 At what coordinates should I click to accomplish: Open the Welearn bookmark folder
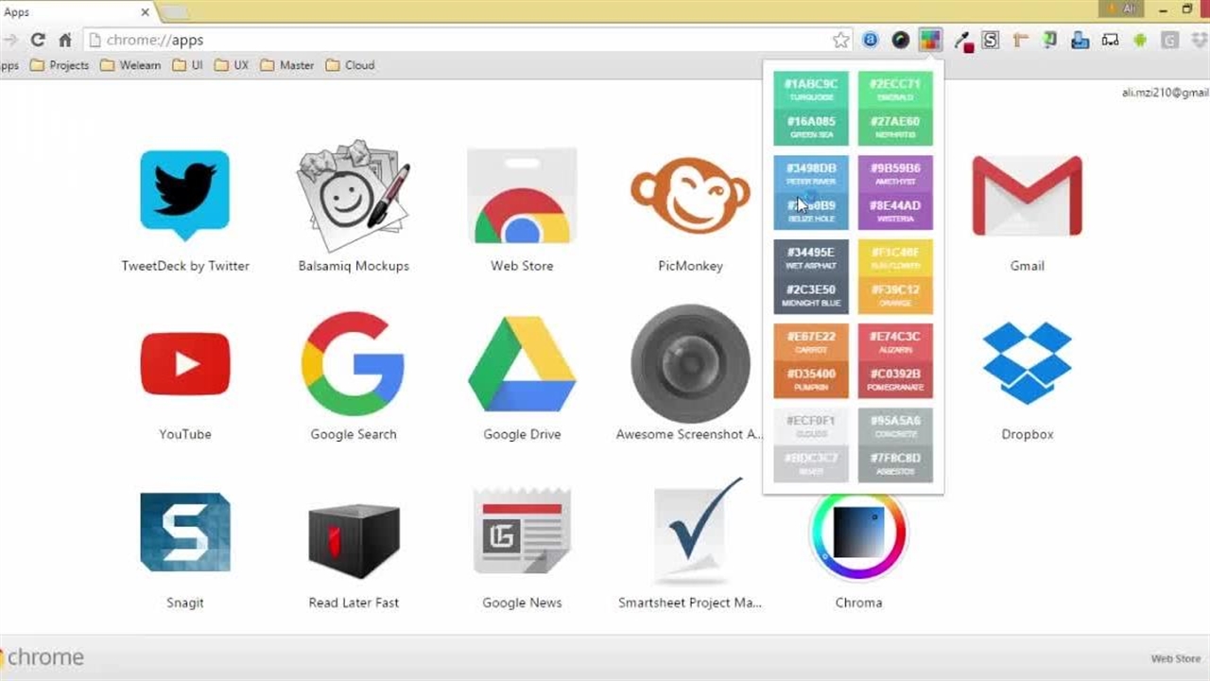pyautogui.click(x=130, y=65)
